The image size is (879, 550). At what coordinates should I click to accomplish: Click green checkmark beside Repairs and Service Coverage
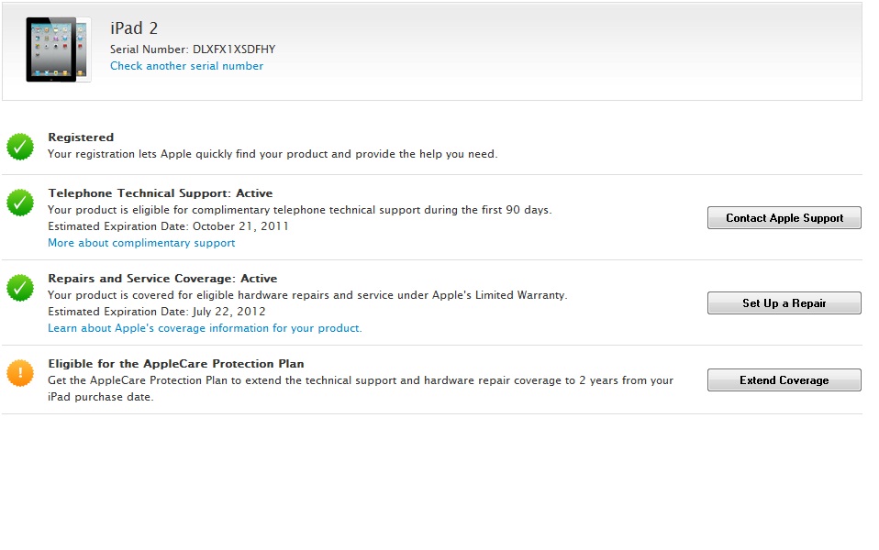click(20, 288)
